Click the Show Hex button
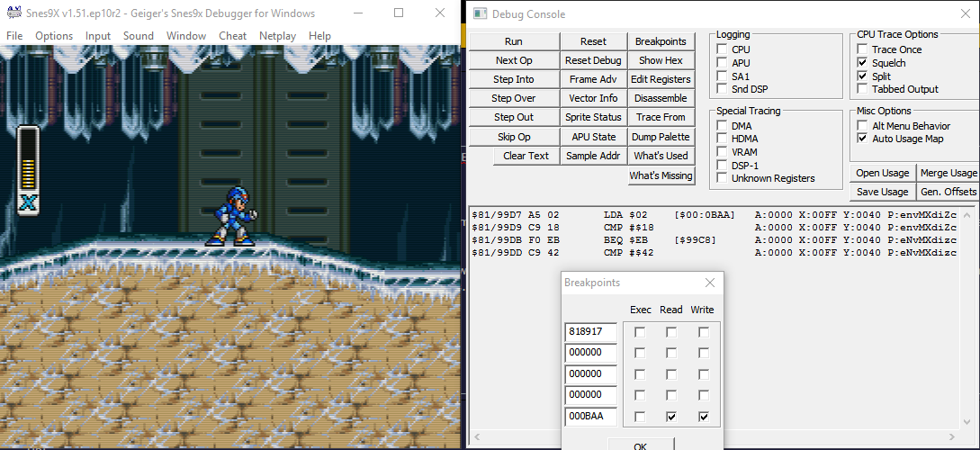This screenshot has height=450, width=980. pos(661,60)
